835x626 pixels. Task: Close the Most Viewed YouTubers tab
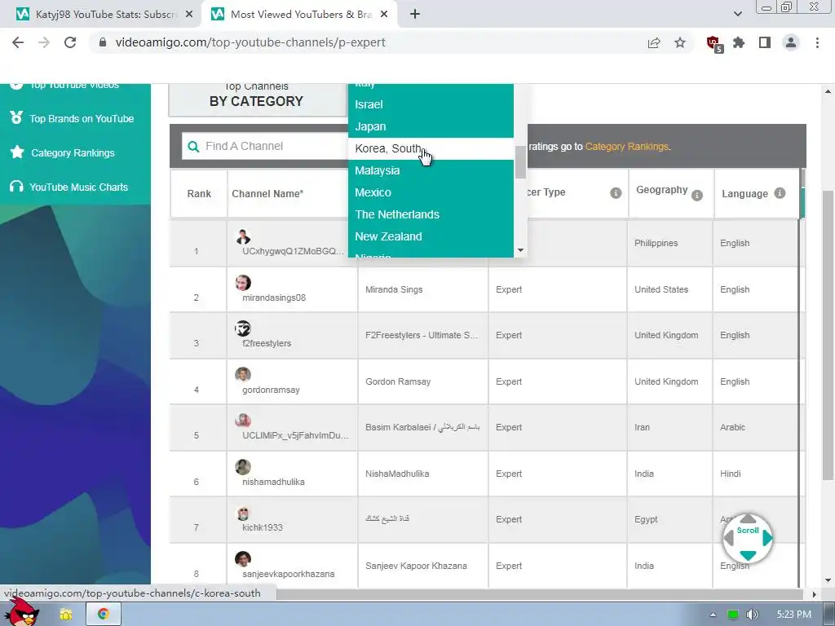click(384, 15)
